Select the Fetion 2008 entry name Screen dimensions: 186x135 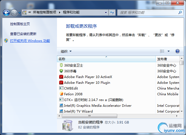(x=73, y=94)
